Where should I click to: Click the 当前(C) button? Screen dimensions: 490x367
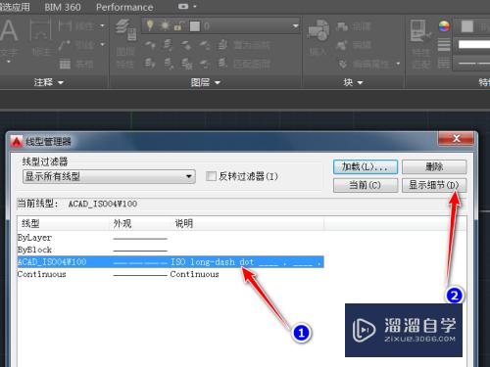(x=366, y=185)
